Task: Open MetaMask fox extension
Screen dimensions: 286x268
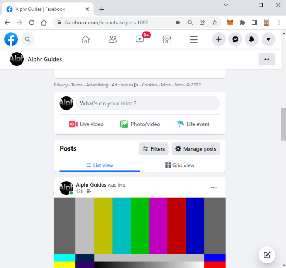Action: click(230, 23)
